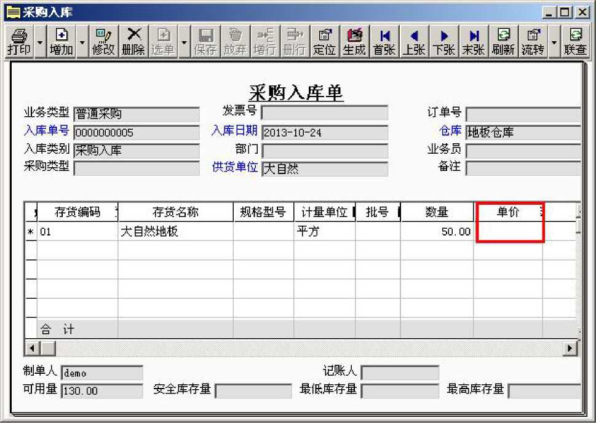This screenshot has height=423, width=596.
Task: Click the 生成 generate toolbar icon
Action: (x=354, y=41)
